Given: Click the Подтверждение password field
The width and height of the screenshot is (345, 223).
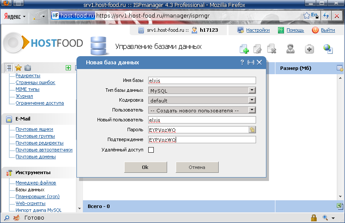Looking at the screenshot, I should (202, 140).
